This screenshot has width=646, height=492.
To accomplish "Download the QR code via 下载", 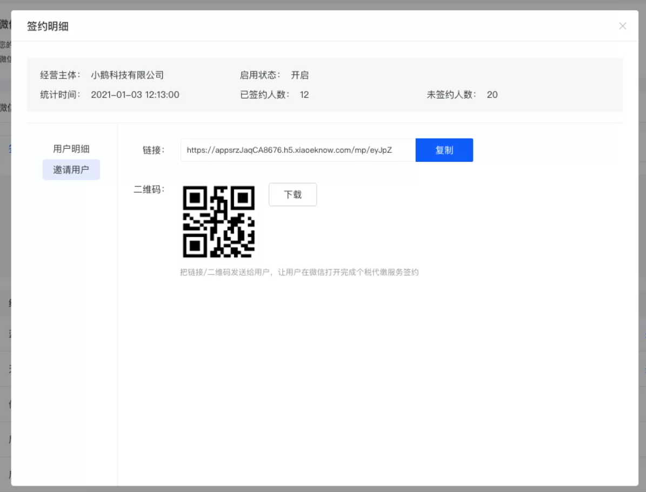I will click(x=292, y=194).
